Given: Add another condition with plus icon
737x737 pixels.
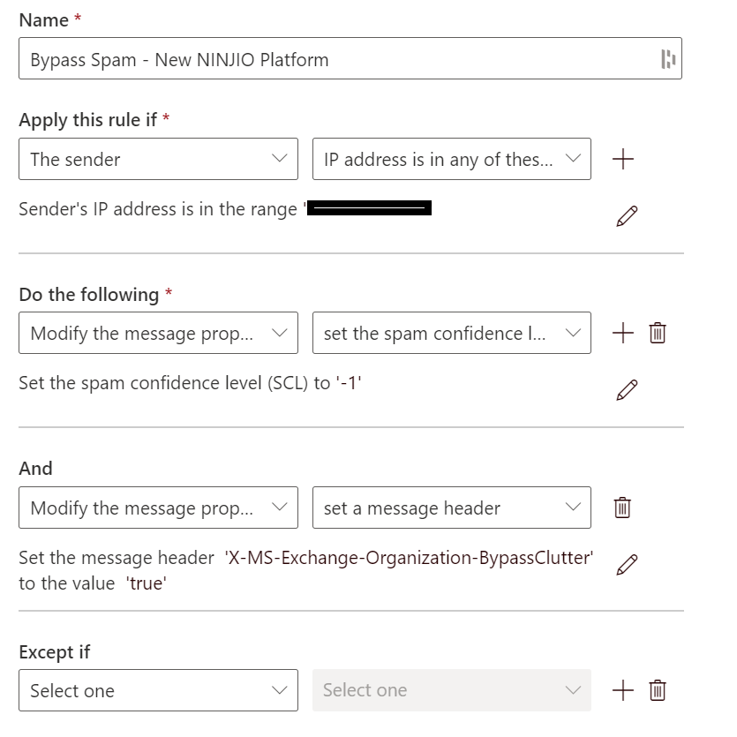Looking at the screenshot, I should 623,159.
